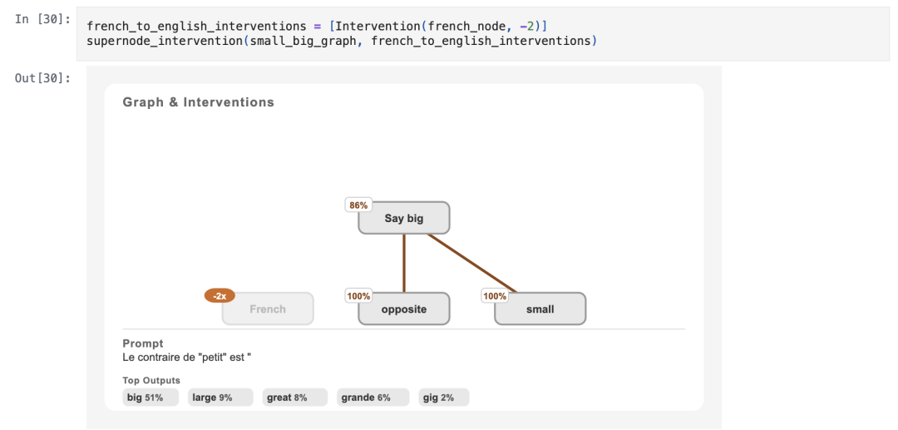Viewport: 898px width, 430px height.
Task: Select the 'Say big' supernode
Action: [404, 218]
